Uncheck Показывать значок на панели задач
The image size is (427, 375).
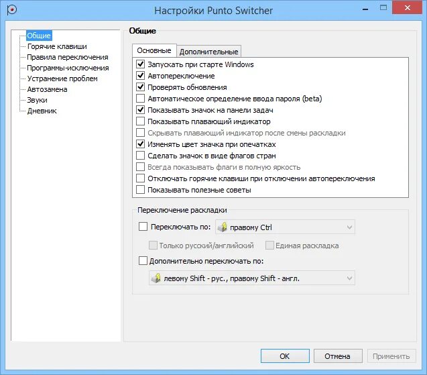(x=141, y=110)
